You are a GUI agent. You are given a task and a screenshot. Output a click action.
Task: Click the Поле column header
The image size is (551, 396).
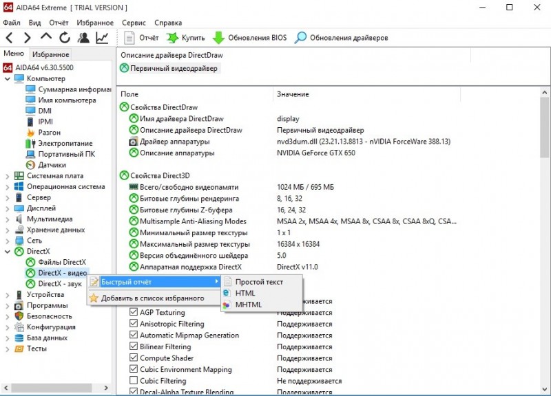[x=195, y=94]
